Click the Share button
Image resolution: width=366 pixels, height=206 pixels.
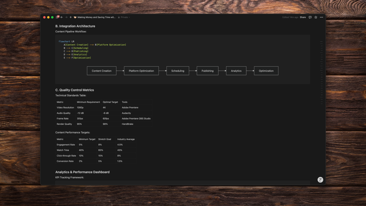[x=303, y=17]
